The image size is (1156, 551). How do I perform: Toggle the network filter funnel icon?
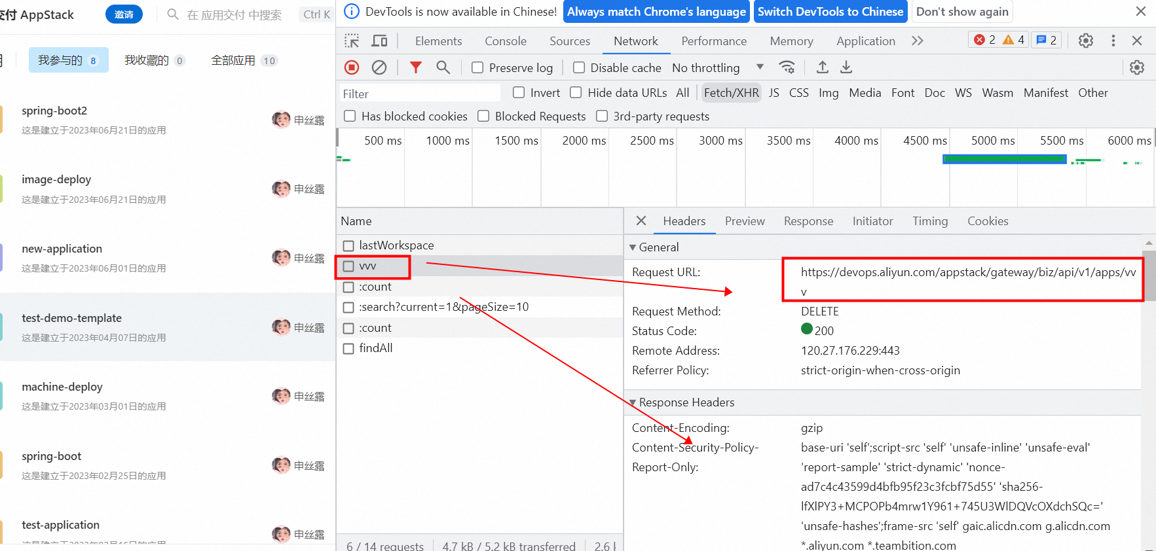[416, 67]
